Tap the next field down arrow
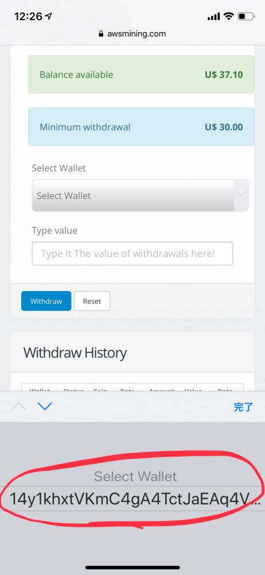This screenshot has width=265, height=575. point(45,407)
